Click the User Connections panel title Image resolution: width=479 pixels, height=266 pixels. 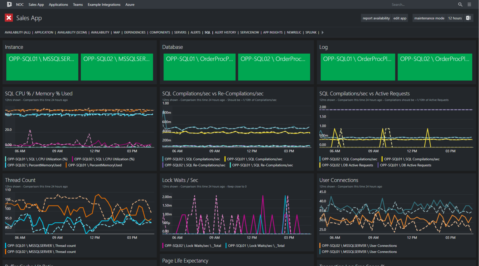[339, 180]
